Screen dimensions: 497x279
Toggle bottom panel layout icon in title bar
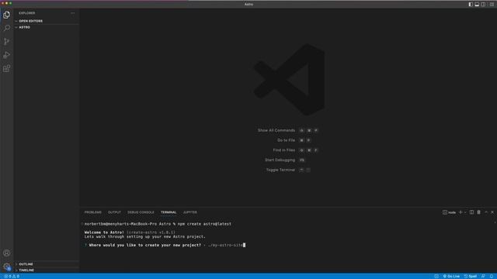pyautogui.click(x=477, y=4)
